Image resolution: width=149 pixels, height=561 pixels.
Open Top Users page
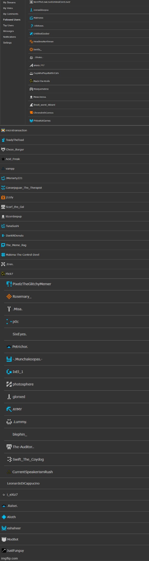click(8, 25)
